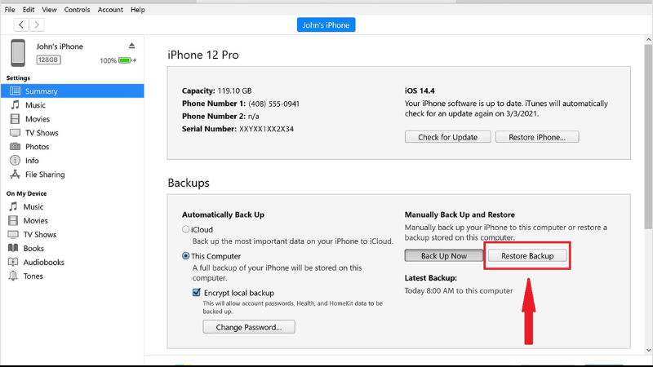This screenshot has width=653, height=367.
Task: Click the Music note icon under On My Device
Action: point(13,206)
